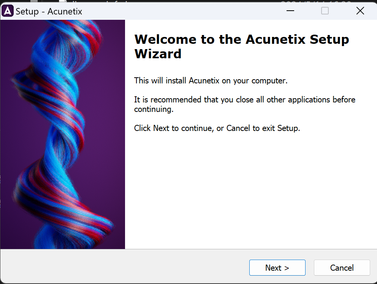377x284 pixels.
Task: Click the Acunetix branding image on the left
Action: pyautogui.click(x=62, y=134)
